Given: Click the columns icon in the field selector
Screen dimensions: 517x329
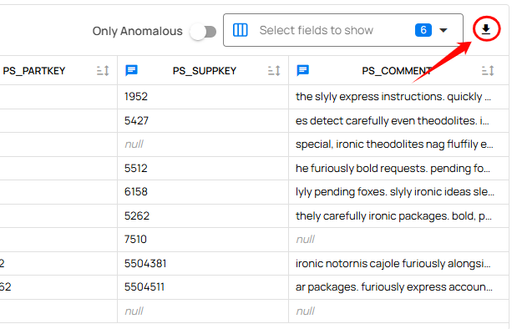Looking at the screenshot, I should pos(240,30).
